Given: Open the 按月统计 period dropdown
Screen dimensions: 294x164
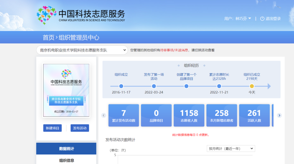Looking at the screenshot, I should (231, 148).
